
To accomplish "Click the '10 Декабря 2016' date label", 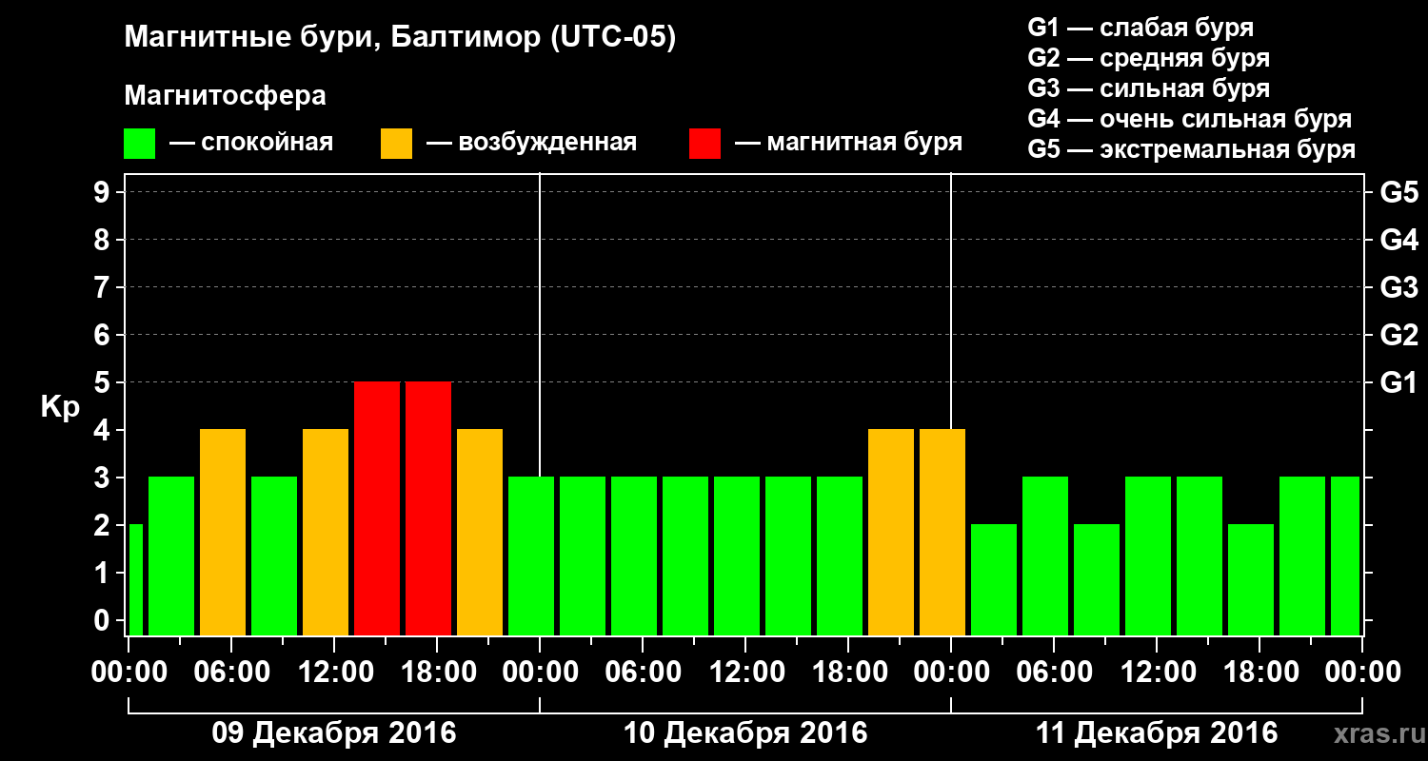I will [x=745, y=733].
